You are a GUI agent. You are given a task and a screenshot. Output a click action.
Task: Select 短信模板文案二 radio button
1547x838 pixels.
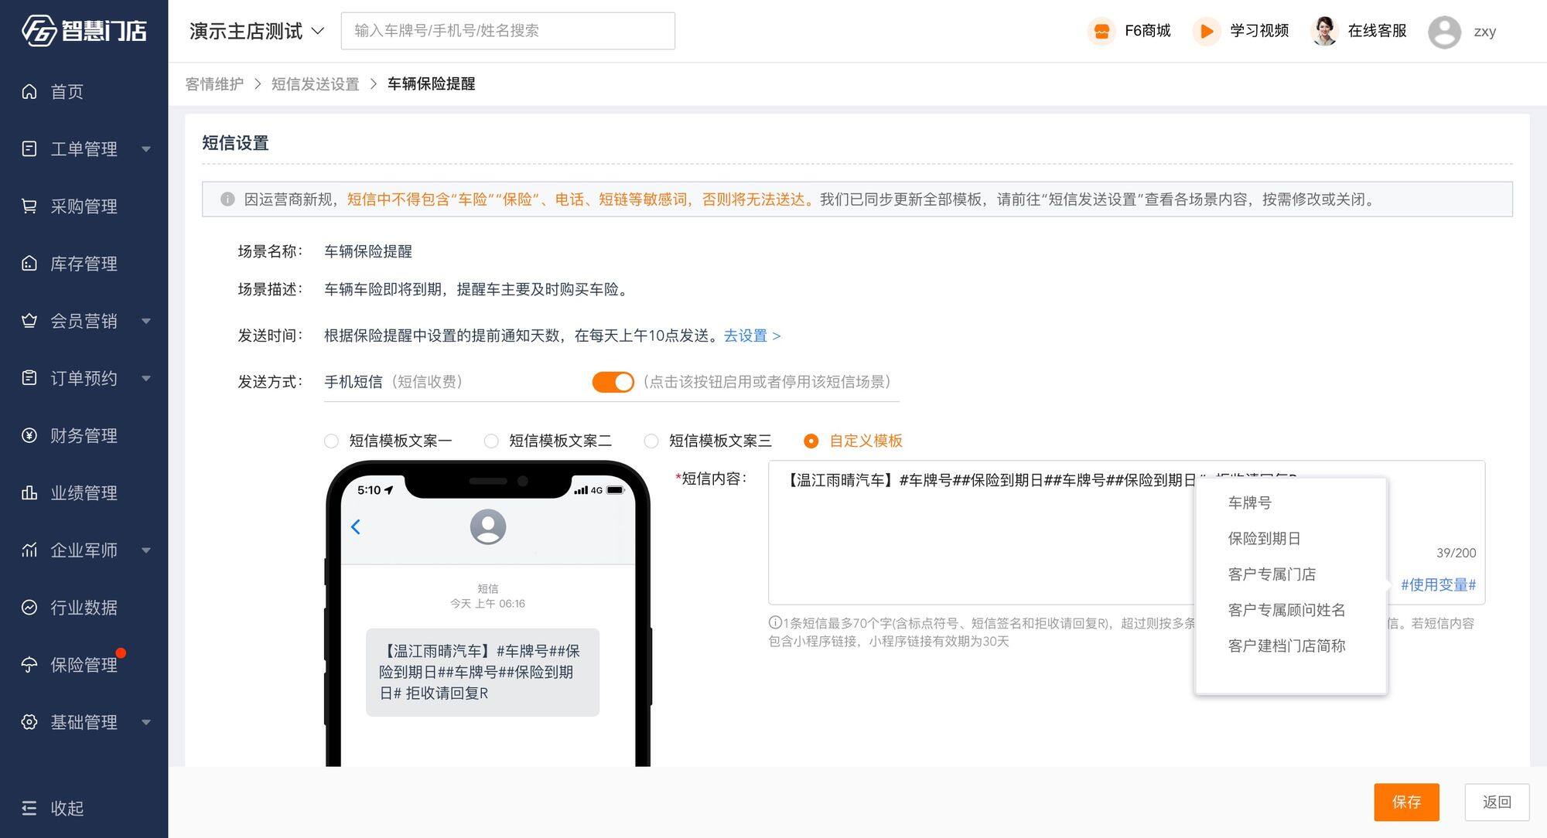pyautogui.click(x=491, y=441)
